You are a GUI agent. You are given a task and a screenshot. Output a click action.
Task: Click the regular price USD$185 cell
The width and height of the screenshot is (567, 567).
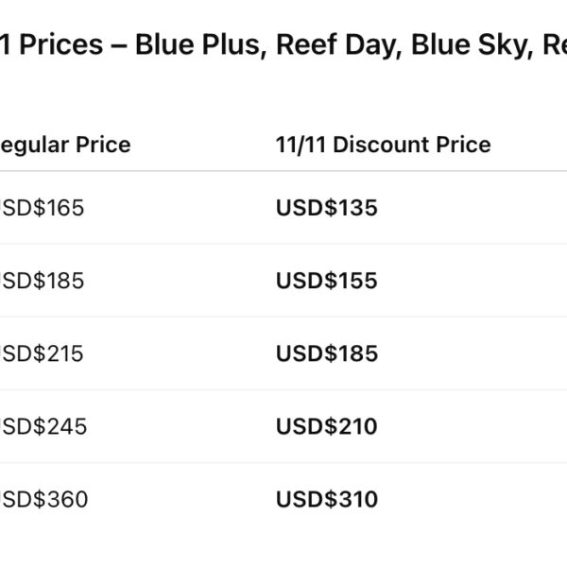(x=43, y=281)
